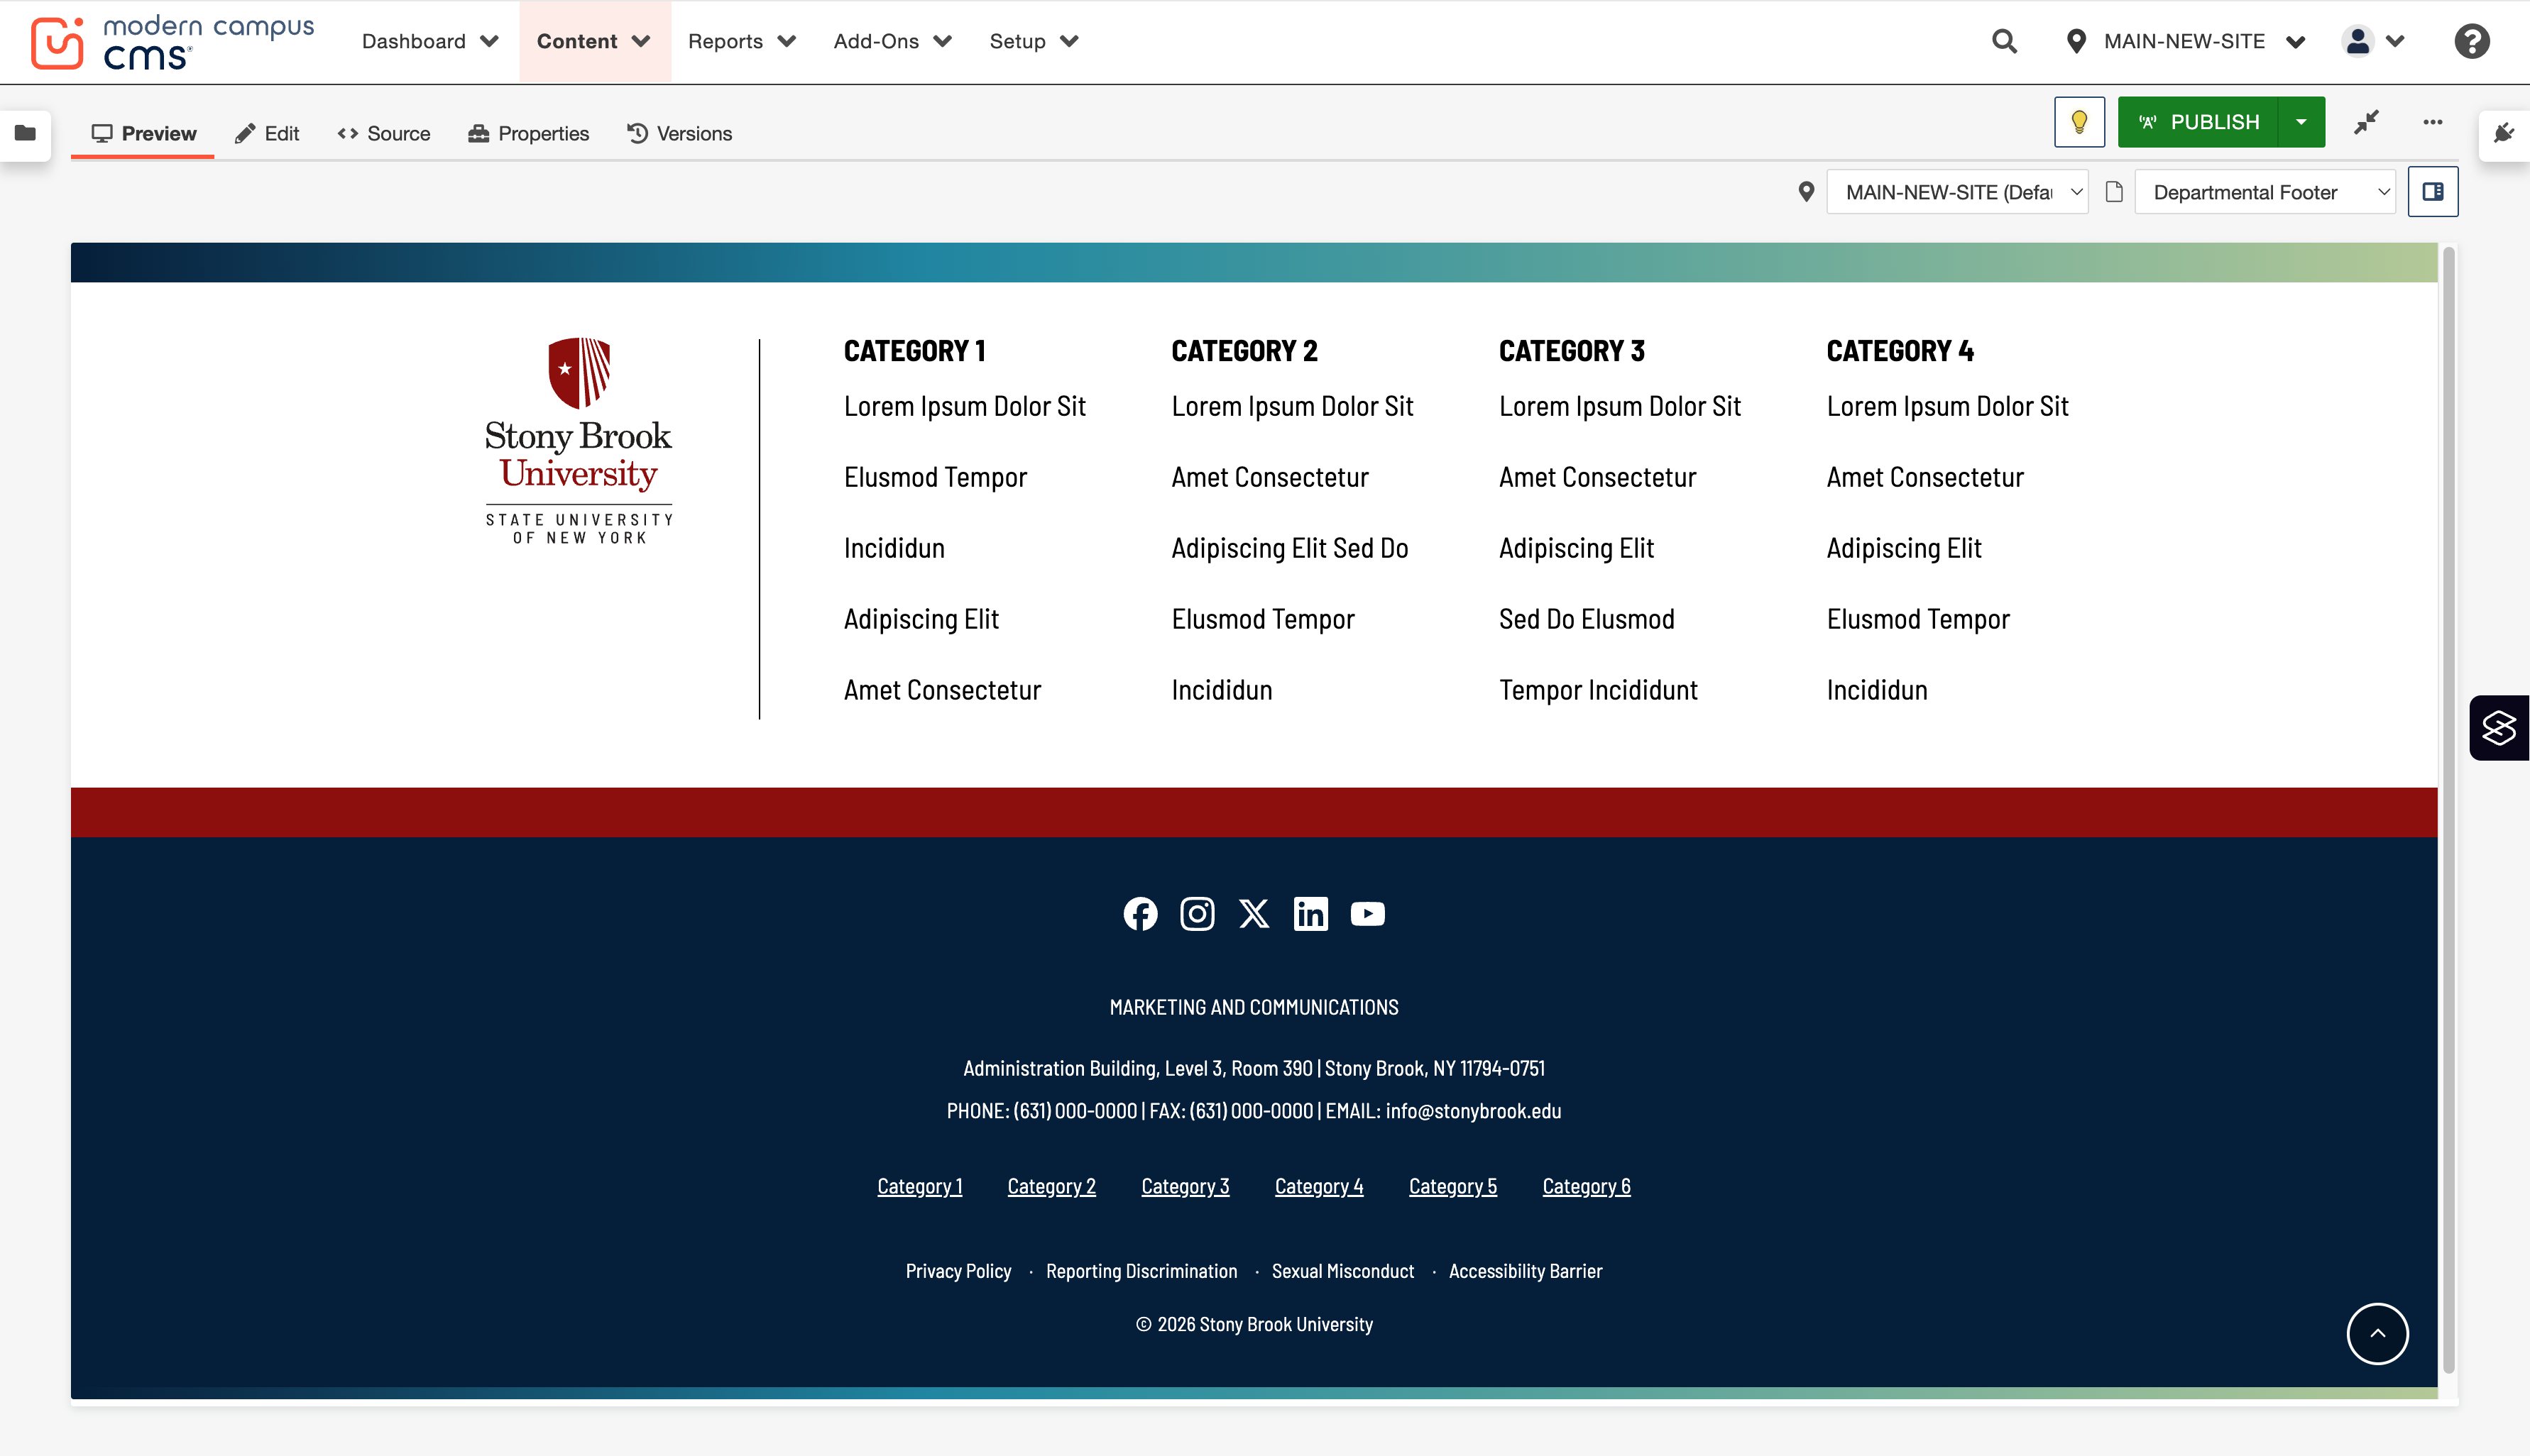Viewport: 2530px width, 1456px height.
Task: Follow the Category 4 footer link
Action: point(1318,1186)
